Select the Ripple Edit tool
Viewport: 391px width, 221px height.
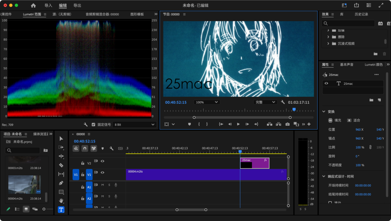coord(61,156)
